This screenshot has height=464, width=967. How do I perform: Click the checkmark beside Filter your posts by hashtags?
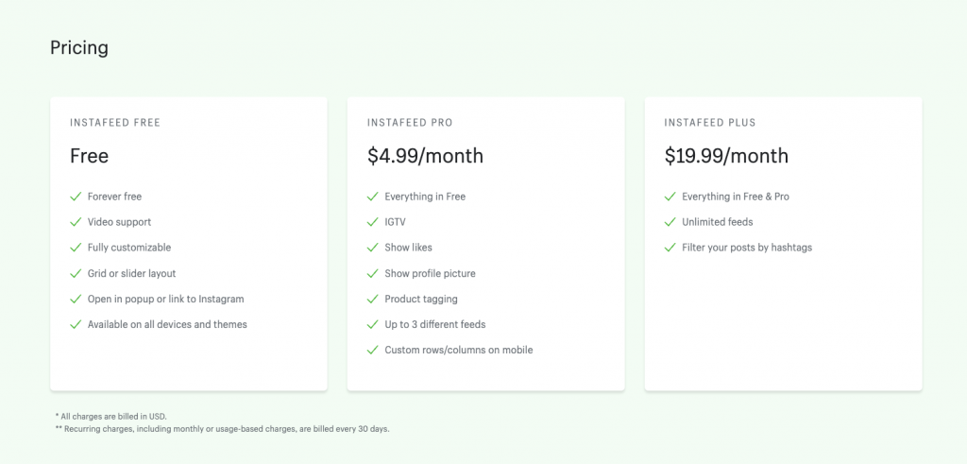coord(670,248)
